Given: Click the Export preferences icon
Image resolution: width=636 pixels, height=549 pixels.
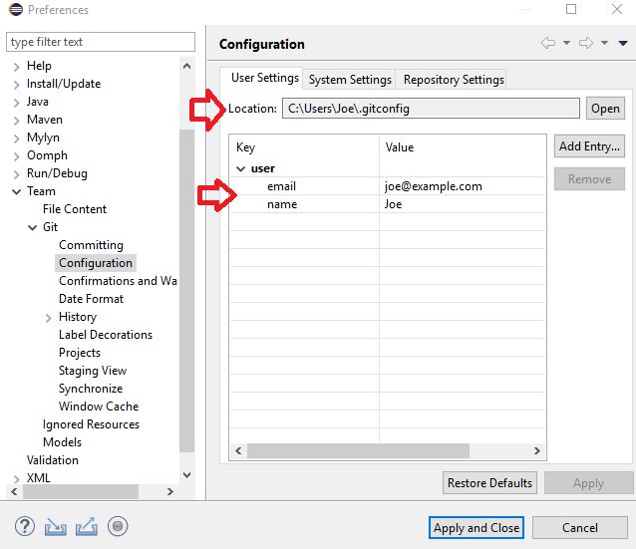Looking at the screenshot, I should (x=87, y=527).
